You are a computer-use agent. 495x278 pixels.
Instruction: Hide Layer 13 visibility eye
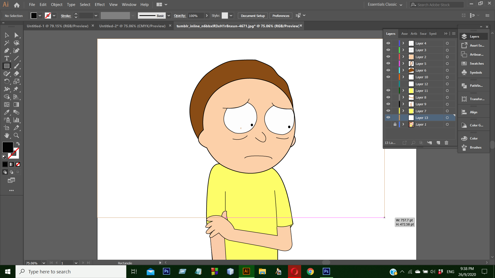coord(388,118)
